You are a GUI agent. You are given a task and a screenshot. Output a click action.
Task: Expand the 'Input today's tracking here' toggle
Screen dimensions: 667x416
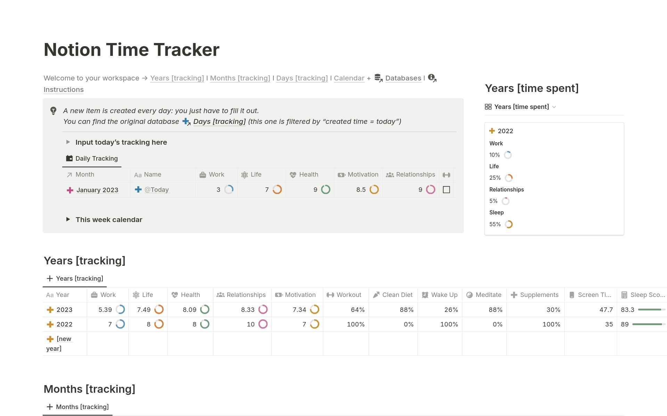point(68,142)
